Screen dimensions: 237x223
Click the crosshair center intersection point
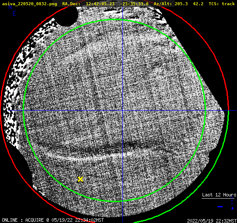click(x=122, y=111)
